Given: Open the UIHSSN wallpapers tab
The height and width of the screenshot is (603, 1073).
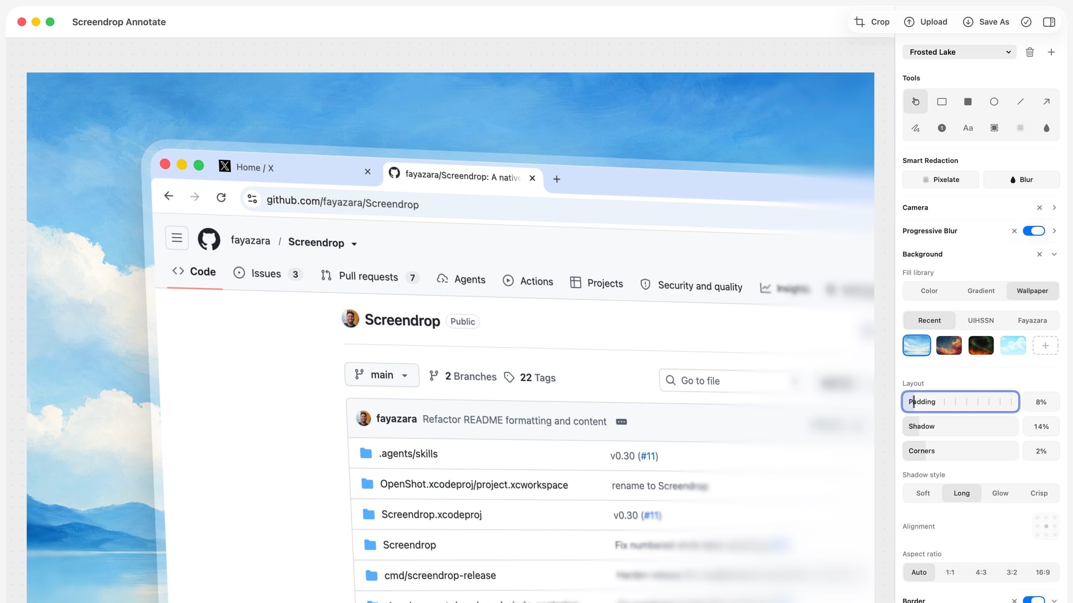Looking at the screenshot, I should point(981,321).
